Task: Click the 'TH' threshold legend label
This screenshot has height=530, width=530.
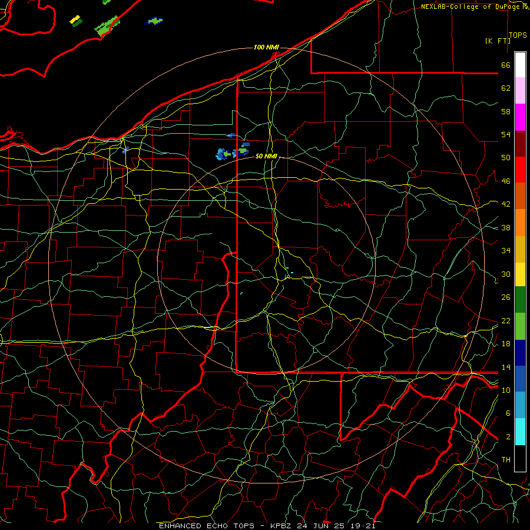Action: coord(506,460)
